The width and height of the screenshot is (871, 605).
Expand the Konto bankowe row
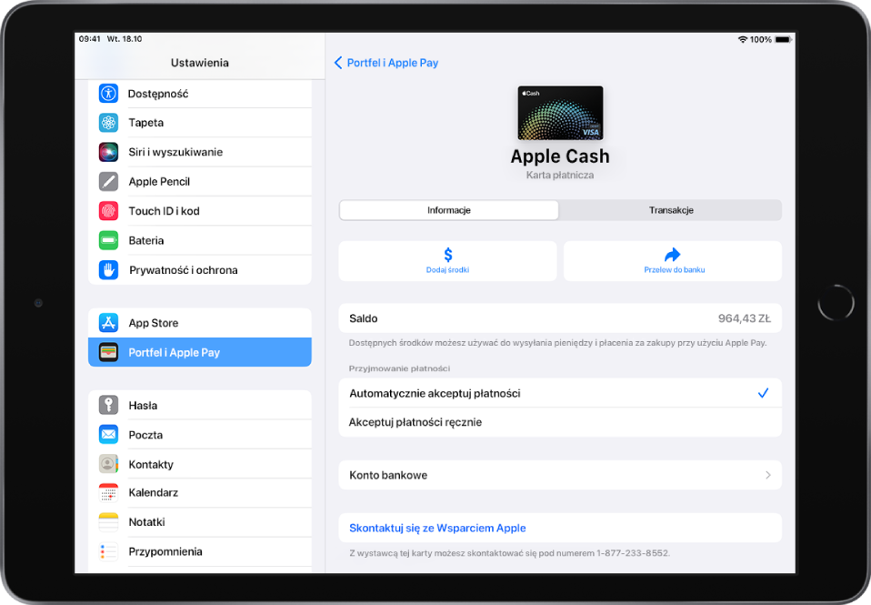point(560,474)
